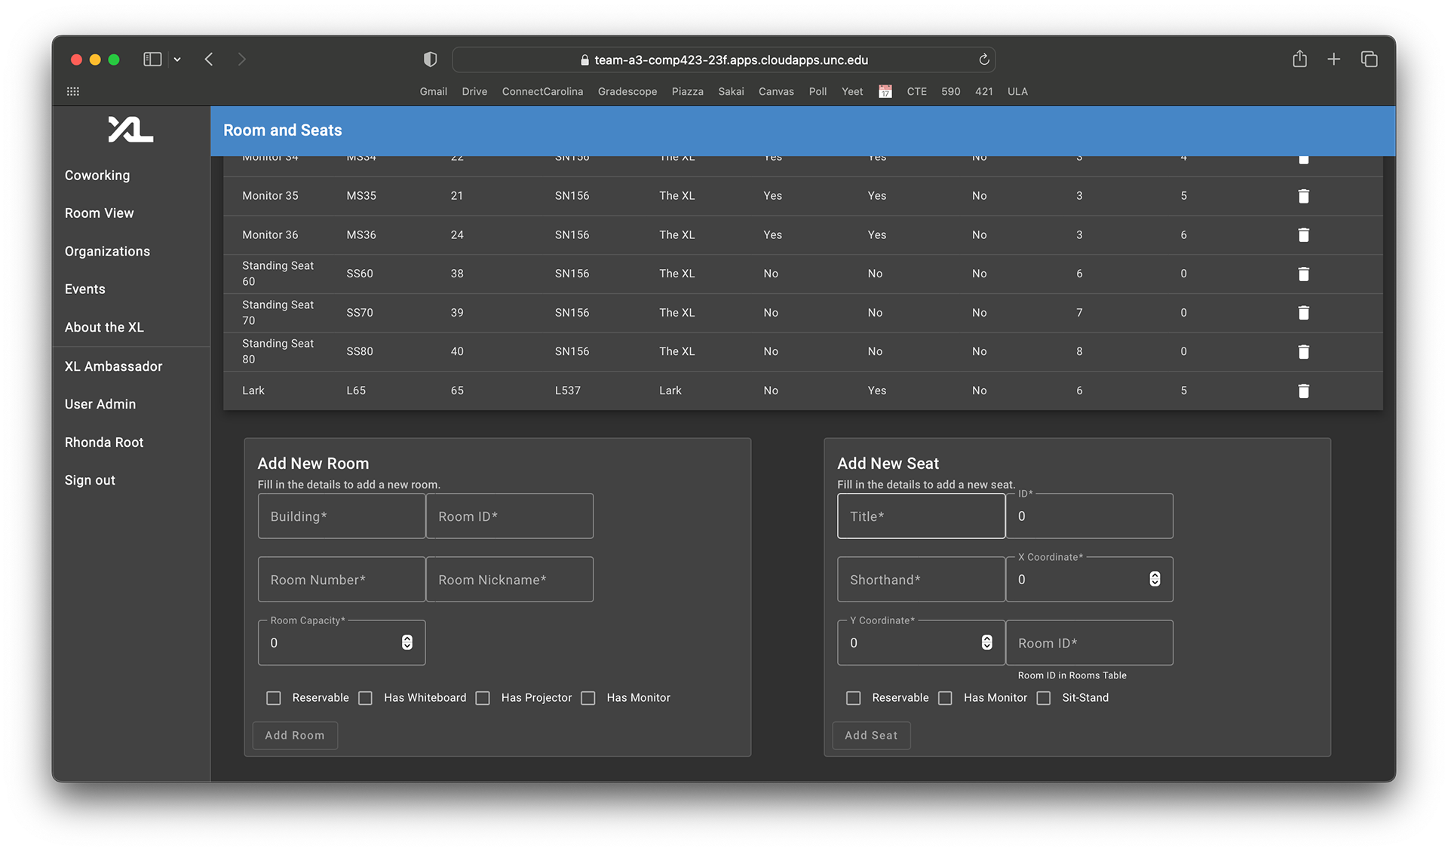This screenshot has height=851, width=1448.
Task: Click the privacy shield icon
Action: point(430,59)
